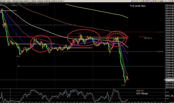
Task: Click the black magnet-shaped toolbar icon
Action: tap(162, 1)
